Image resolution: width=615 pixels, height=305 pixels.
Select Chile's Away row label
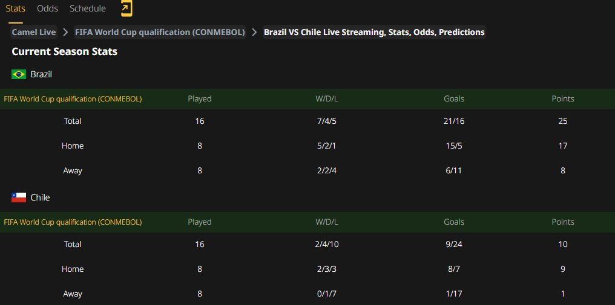(73, 294)
